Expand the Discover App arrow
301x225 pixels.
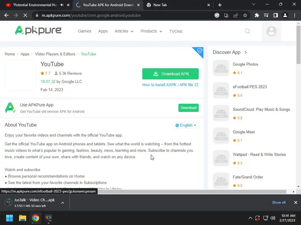tap(246, 52)
